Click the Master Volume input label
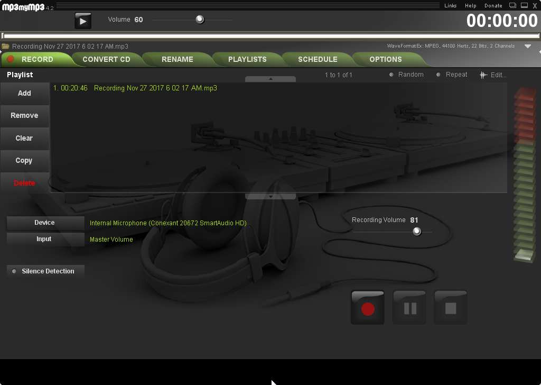Screen dimensions: 541x385 pyautogui.click(x=111, y=239)
